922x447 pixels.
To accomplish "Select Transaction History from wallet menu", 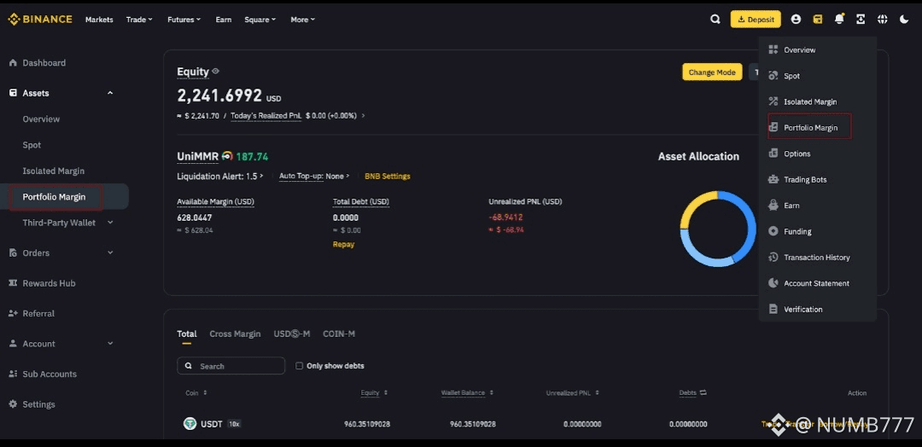I will coord(816,258).
